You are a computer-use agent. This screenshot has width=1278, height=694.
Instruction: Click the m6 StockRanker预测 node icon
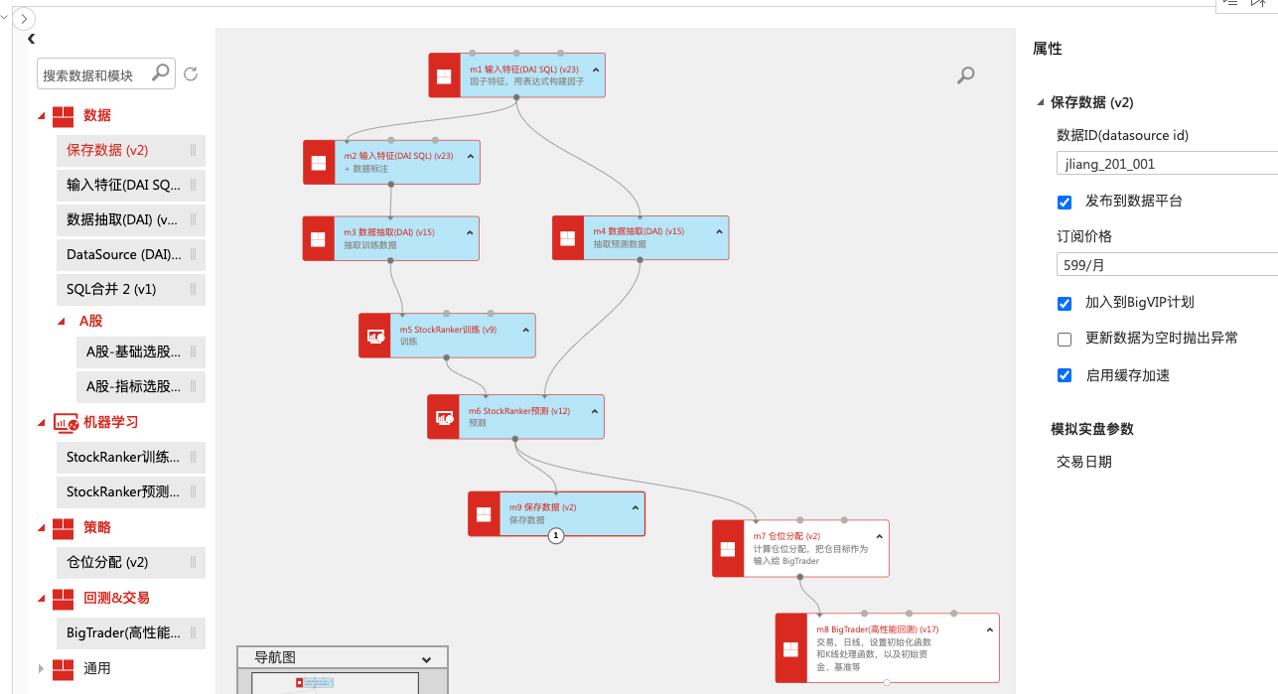[444, 417]
